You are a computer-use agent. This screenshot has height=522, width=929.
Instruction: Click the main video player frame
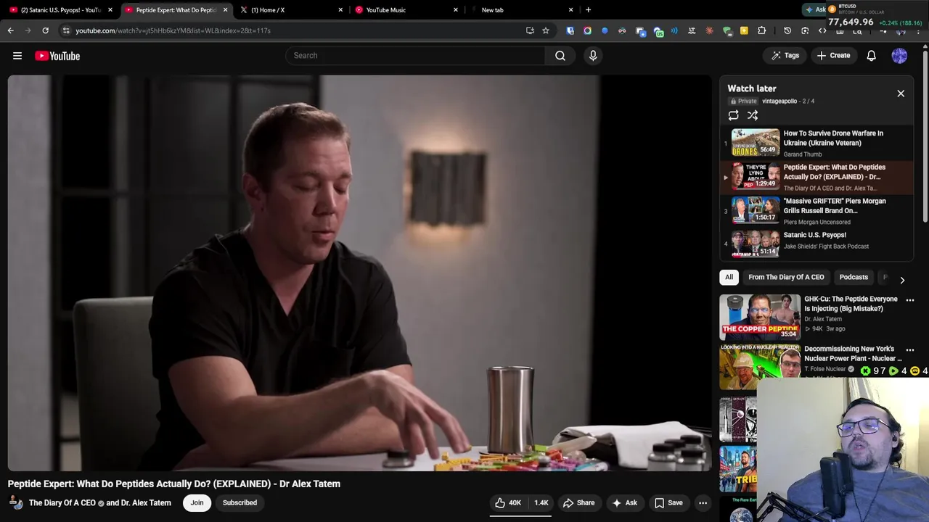[360, 273]
